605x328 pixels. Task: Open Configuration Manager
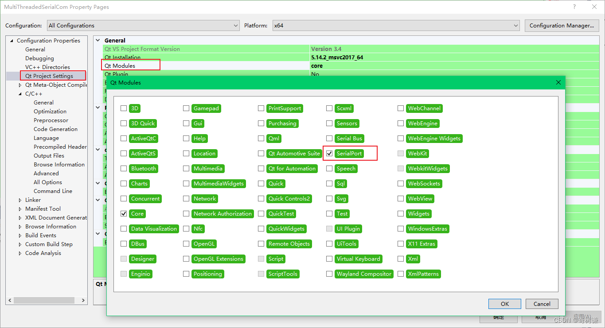(562, 26)
